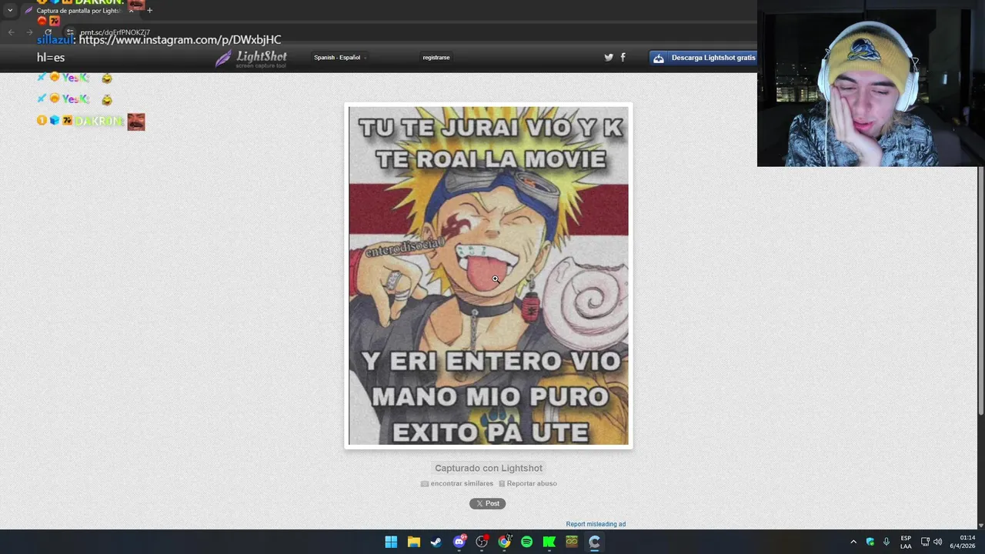Click Descarga Lightshot gratis button
Viewport: 985px width, 554px height.
(x=704, y=58)
